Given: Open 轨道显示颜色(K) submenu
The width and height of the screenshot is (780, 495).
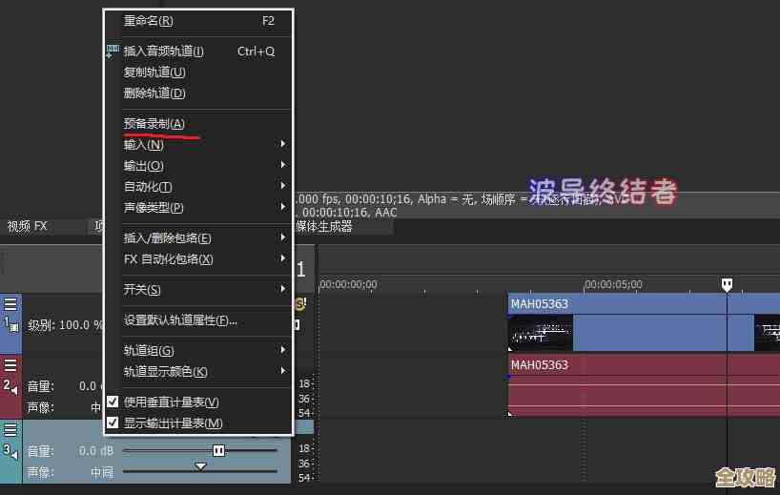Looking at the screenshot, I should pyautogui.click(x=198, y=372).
